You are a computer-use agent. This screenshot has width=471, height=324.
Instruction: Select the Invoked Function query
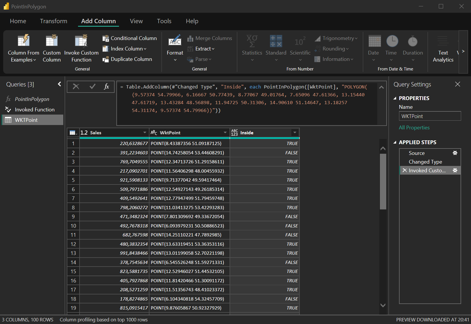click(x=33, y=110)
